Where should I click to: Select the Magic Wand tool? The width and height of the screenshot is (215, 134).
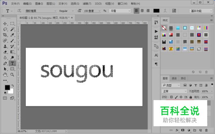point(12,29)
